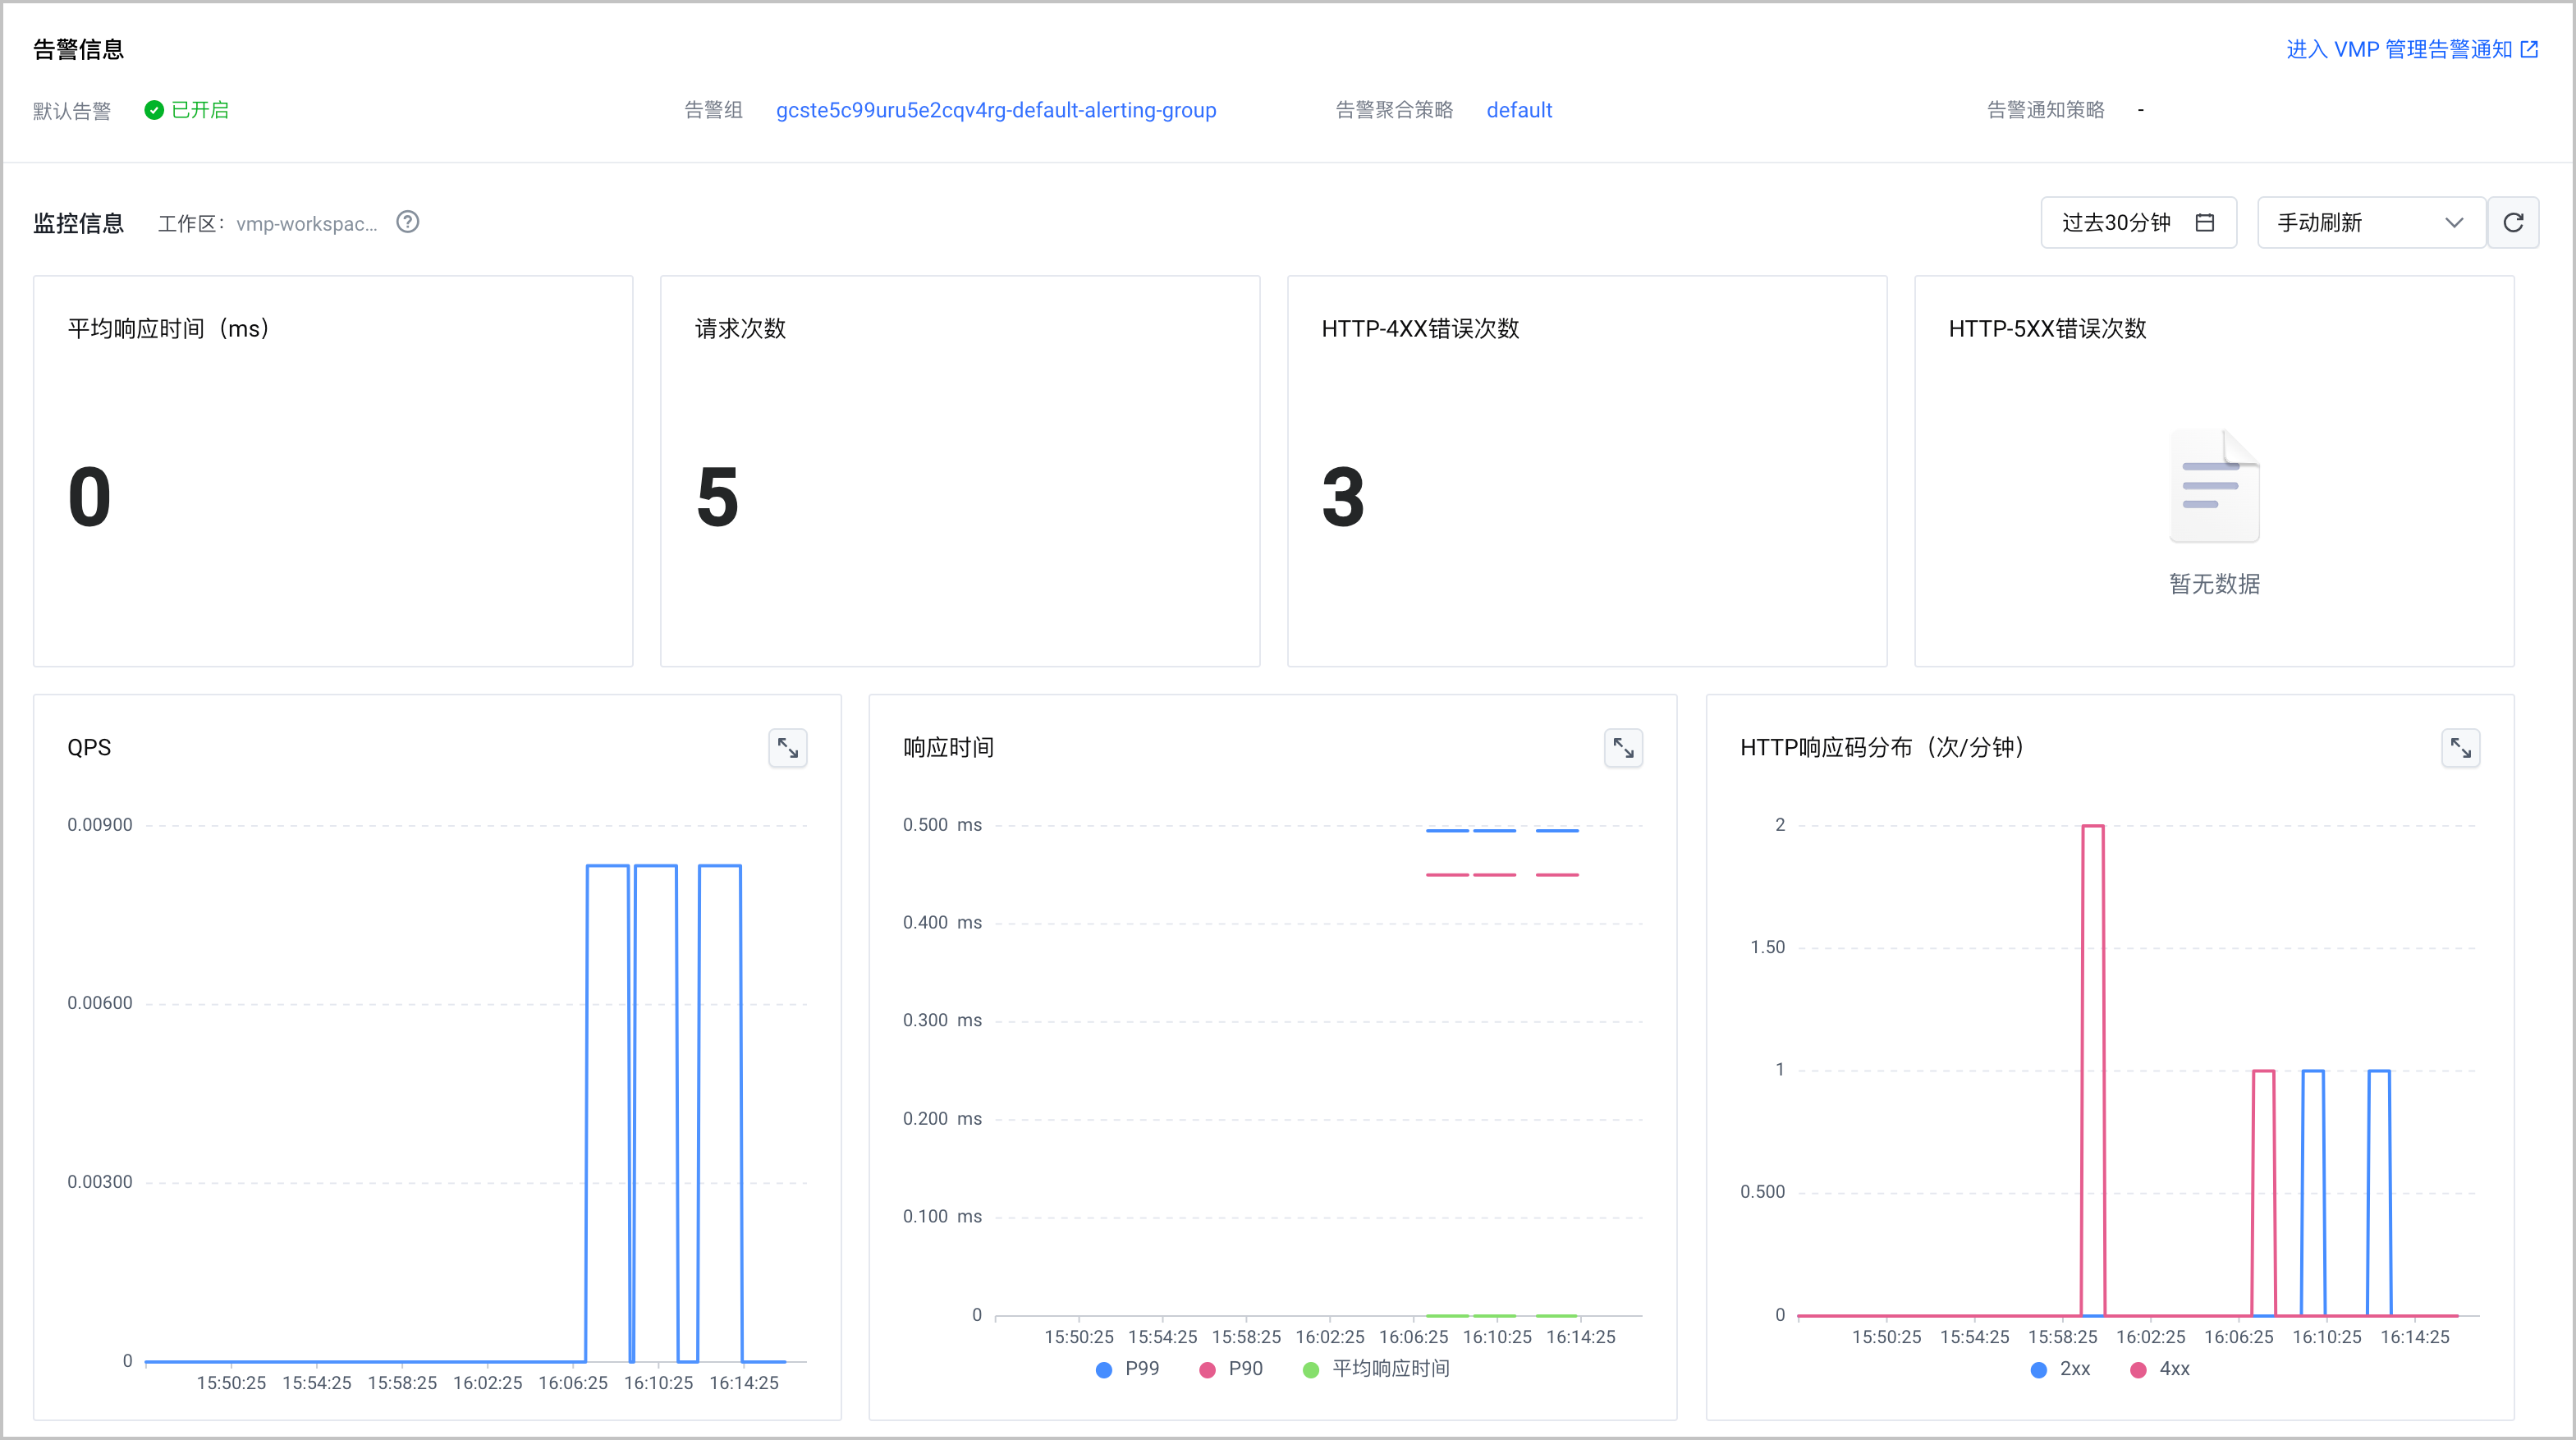Expand the QPS chart to fullscreen

click(x=788, y=748)
